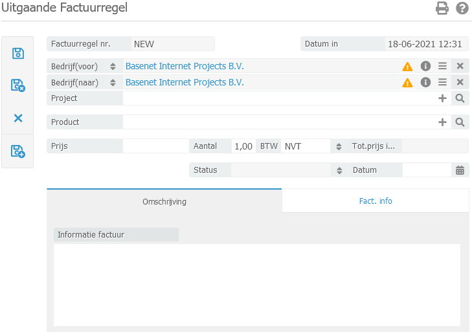Expand the Bedrijf(voor) selector arrows
The image size is (472, 332).
click(x=113, y=66)
